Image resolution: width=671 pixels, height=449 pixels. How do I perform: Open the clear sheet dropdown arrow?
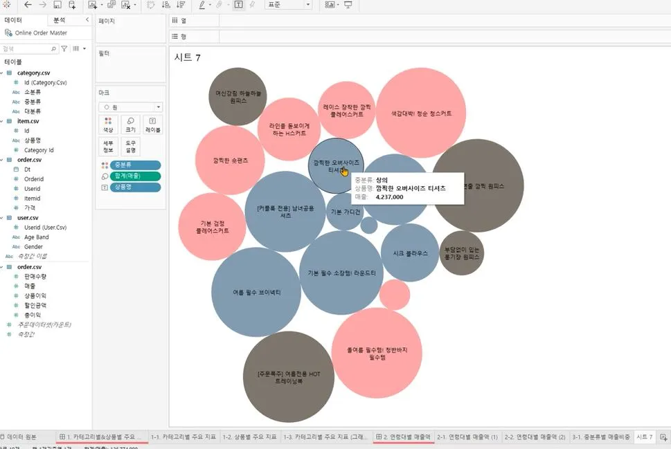click(x=135, y=5)
